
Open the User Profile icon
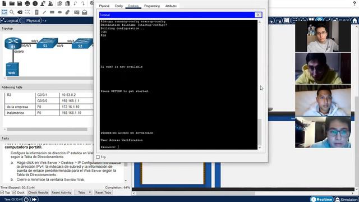(43, 3)
